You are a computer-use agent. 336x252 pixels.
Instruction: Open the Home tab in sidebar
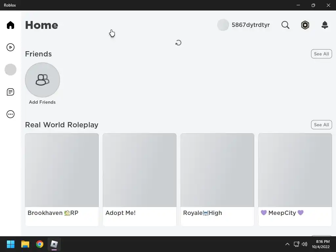click(10, 25)
